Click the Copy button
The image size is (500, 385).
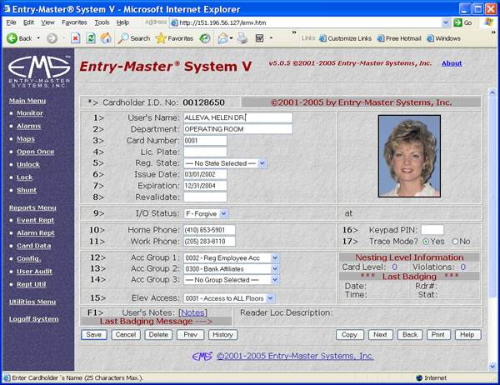tap(349, 335)
